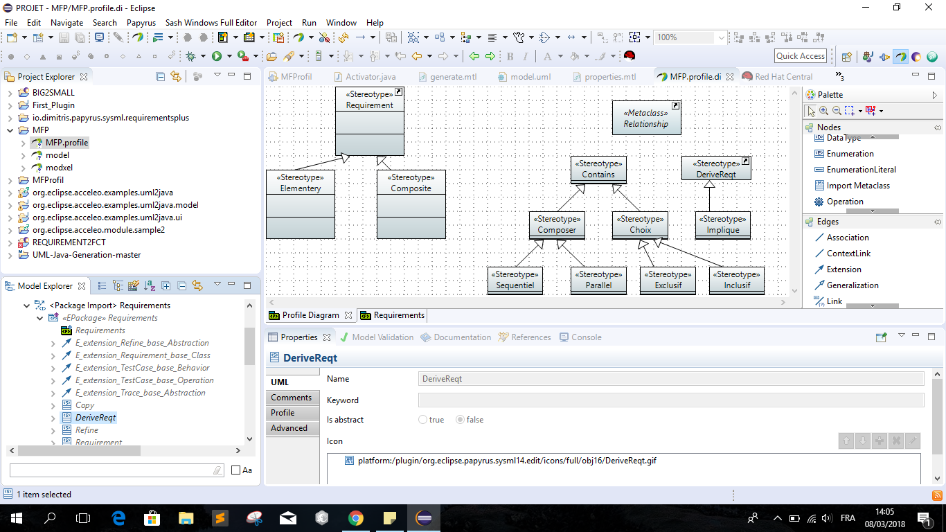
Task: Toggle the Aa case-sensitive checkbox
Action: pyautogui.click(x=235, y=470)
